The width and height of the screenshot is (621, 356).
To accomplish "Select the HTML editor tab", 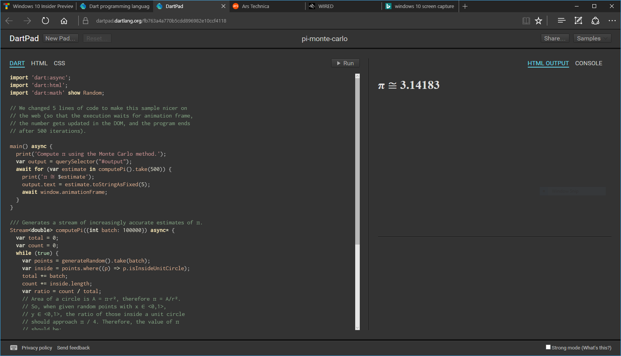I will tap(39, 63).
